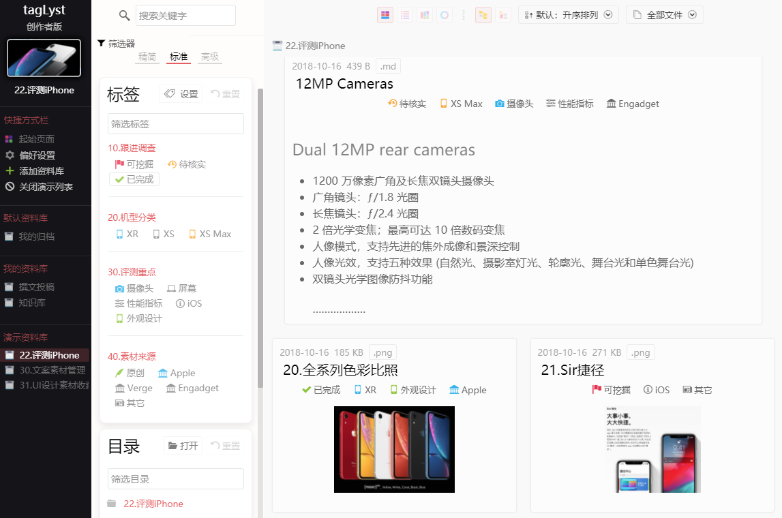This screenshot has height=518, width=782.
Task: Switch to the kanban column view
Action: coord(425,15)
